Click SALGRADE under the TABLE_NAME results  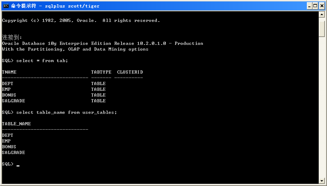click(x=13, y=153)
